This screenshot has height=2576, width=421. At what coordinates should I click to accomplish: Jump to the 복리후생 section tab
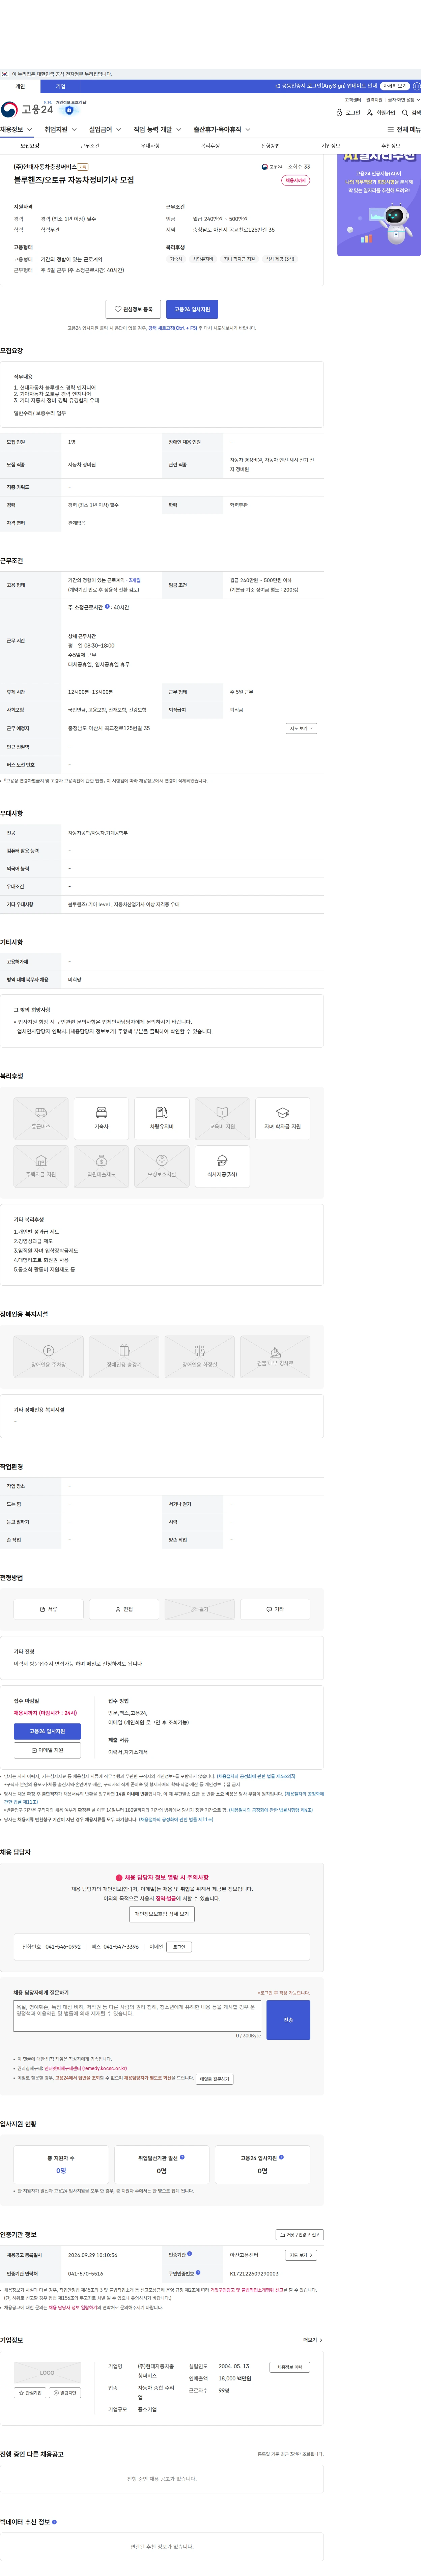210,146
